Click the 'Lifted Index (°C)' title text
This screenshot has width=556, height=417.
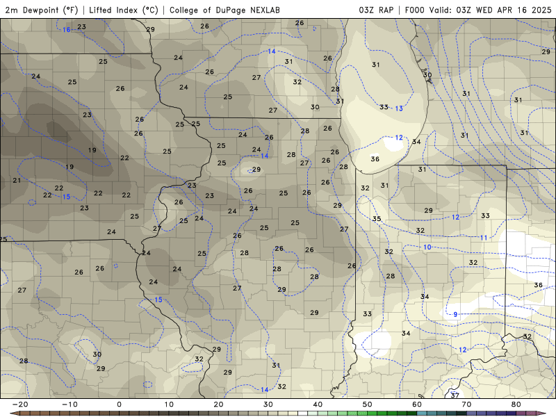tap(124, 10)
